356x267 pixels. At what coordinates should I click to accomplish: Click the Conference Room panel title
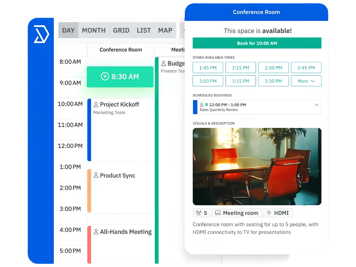[x=256, y=12]
